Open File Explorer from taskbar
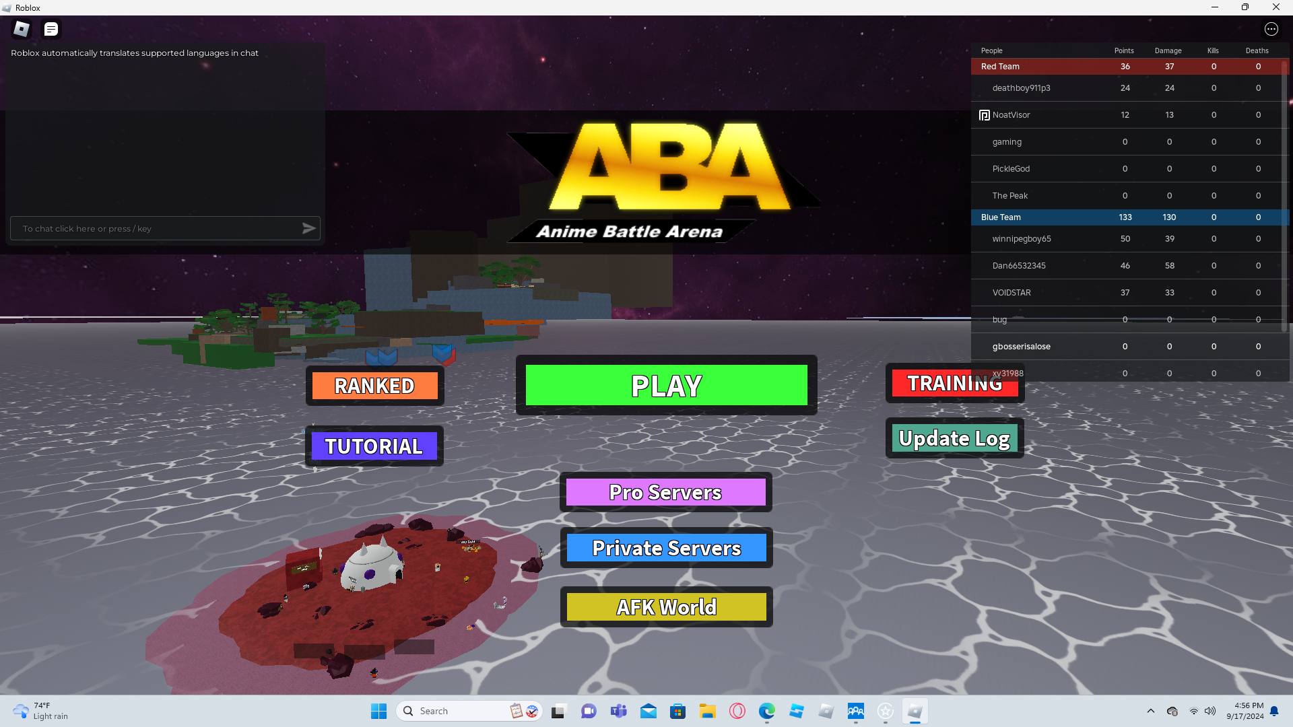The height and width of the screenshot is (727, 1293). point(707,711)
